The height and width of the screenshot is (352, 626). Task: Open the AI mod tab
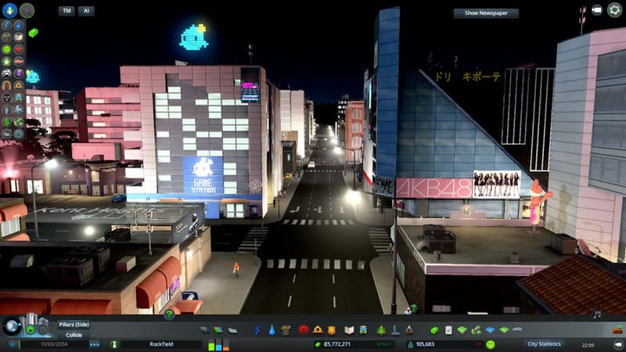point(86,11)
